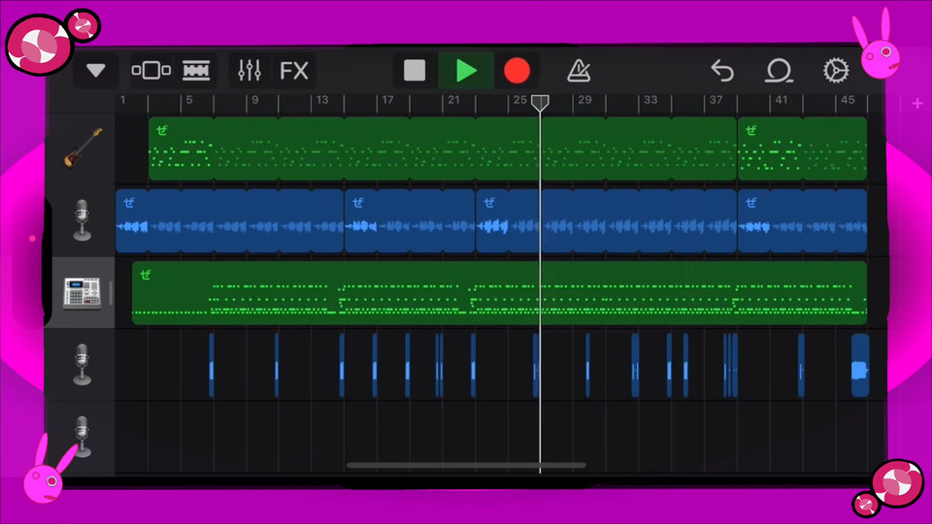
Task: Stop playback with the stop button
Action: point(415,70)
